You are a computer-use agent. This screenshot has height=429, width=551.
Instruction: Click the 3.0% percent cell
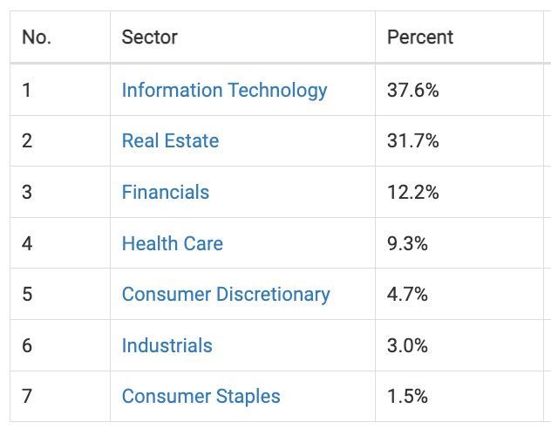407,345
